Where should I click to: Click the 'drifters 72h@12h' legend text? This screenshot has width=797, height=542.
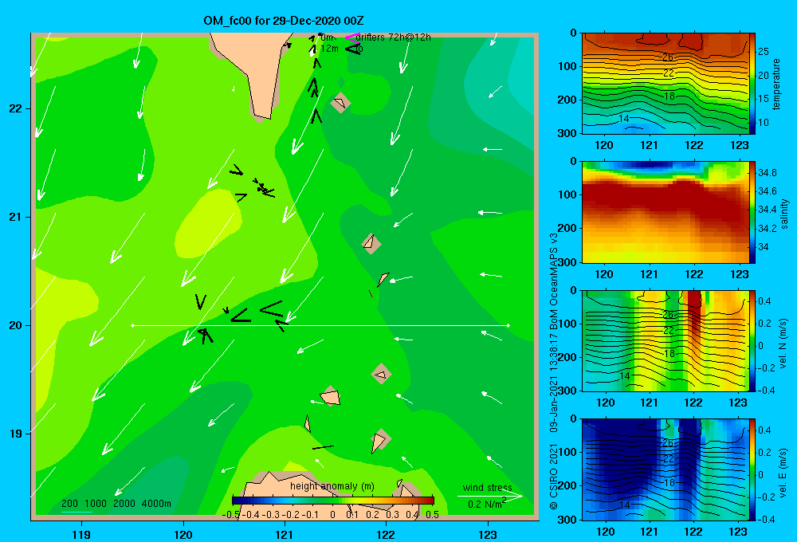point(393,37)
